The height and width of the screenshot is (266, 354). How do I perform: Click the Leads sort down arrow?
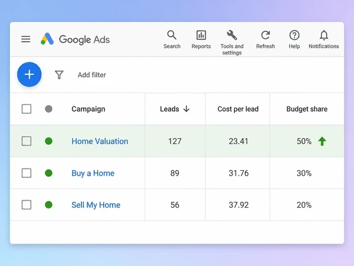point(186,109)
